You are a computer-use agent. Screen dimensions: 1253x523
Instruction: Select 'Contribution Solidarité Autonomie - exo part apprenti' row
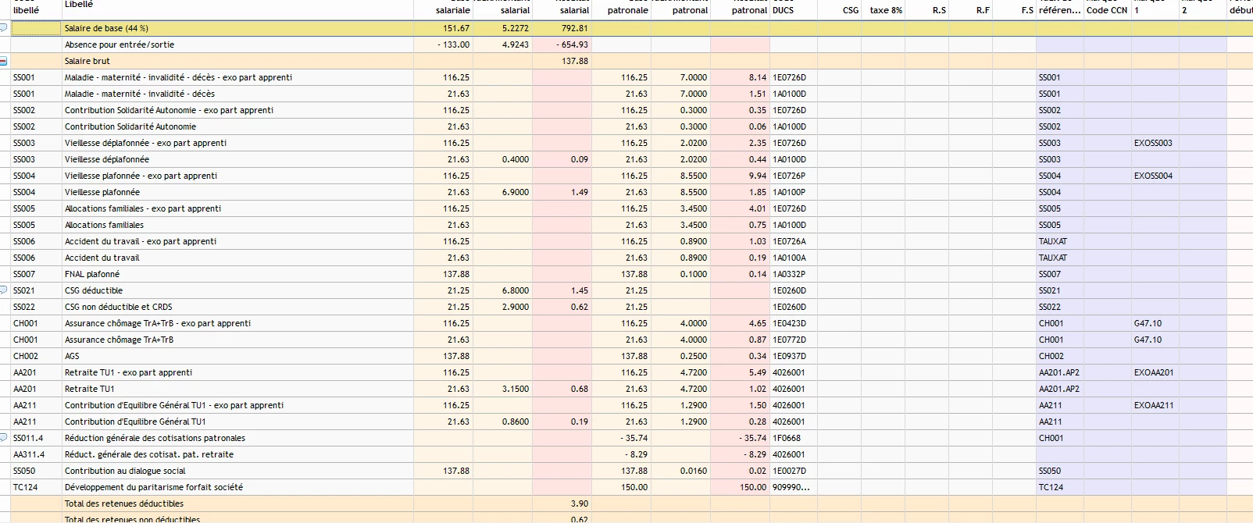point(169,110)
